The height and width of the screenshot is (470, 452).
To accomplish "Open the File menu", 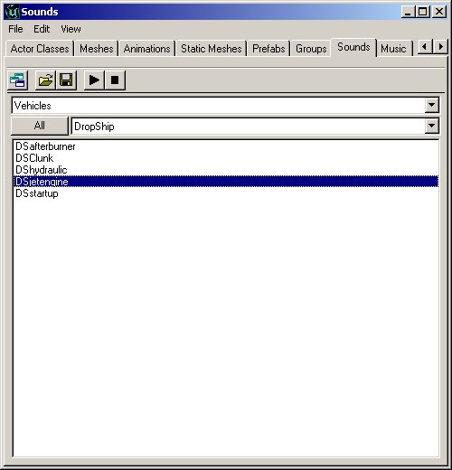I will tap(15, 29).
